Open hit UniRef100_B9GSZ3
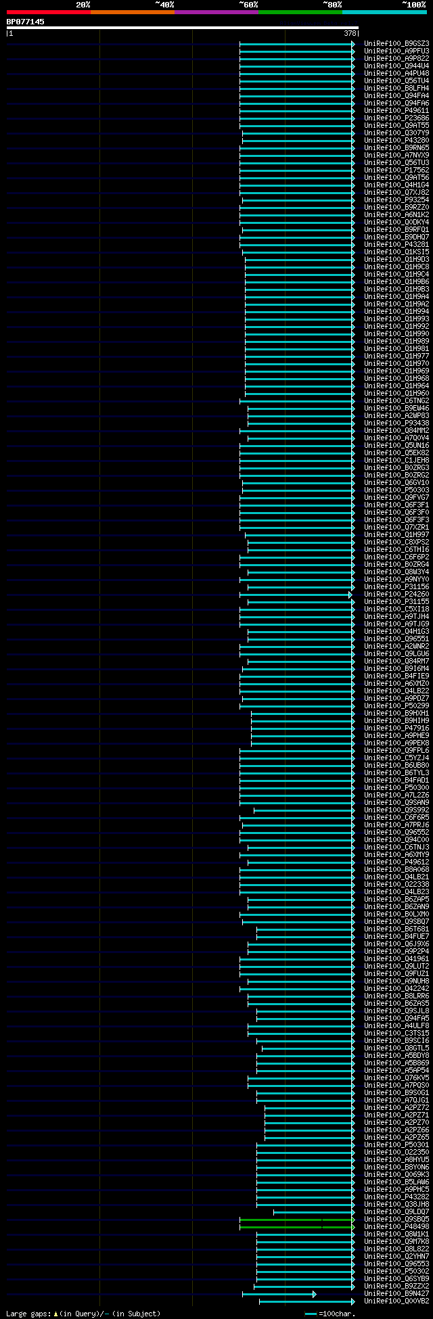This screenshot has height=1319, width=433. click(x=396, y=43)
